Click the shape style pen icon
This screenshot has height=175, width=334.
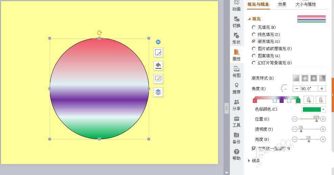158,52
